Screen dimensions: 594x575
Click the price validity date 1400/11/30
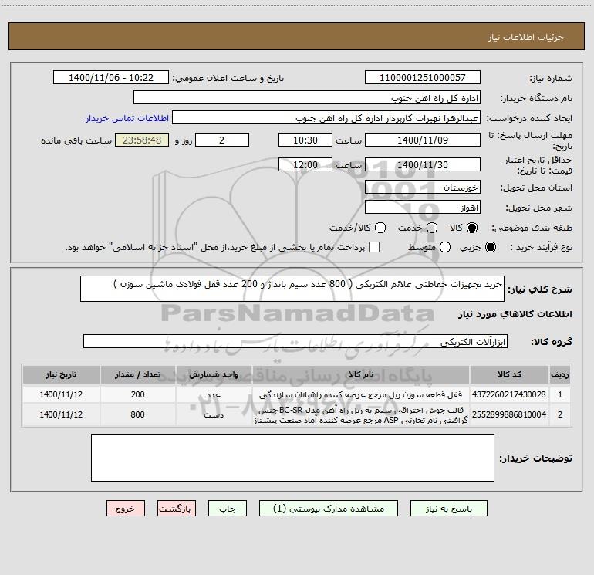pyautogui.click(x=423, y=164)
